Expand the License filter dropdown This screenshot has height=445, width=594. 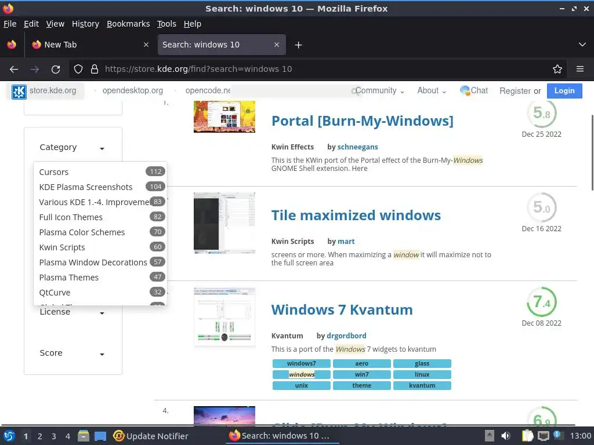pyautogui.click(x=72, y=312)
